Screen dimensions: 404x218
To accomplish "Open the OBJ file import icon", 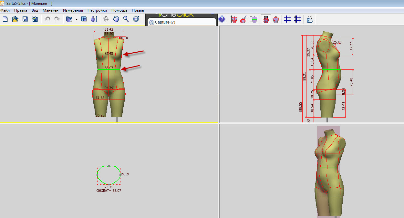I will coord(310,19).
